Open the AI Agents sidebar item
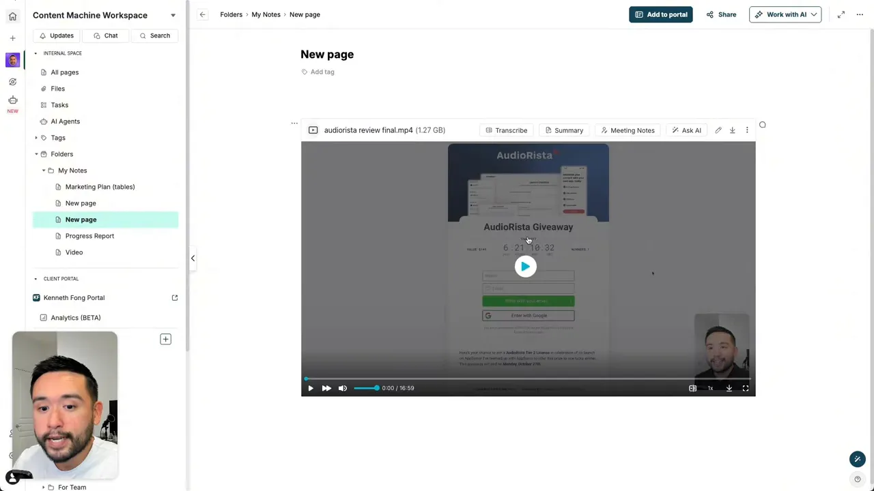874x491 pixels. [x=65, y=121]
